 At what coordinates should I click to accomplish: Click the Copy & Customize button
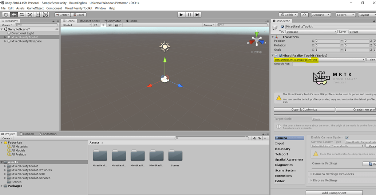point(304,109)
